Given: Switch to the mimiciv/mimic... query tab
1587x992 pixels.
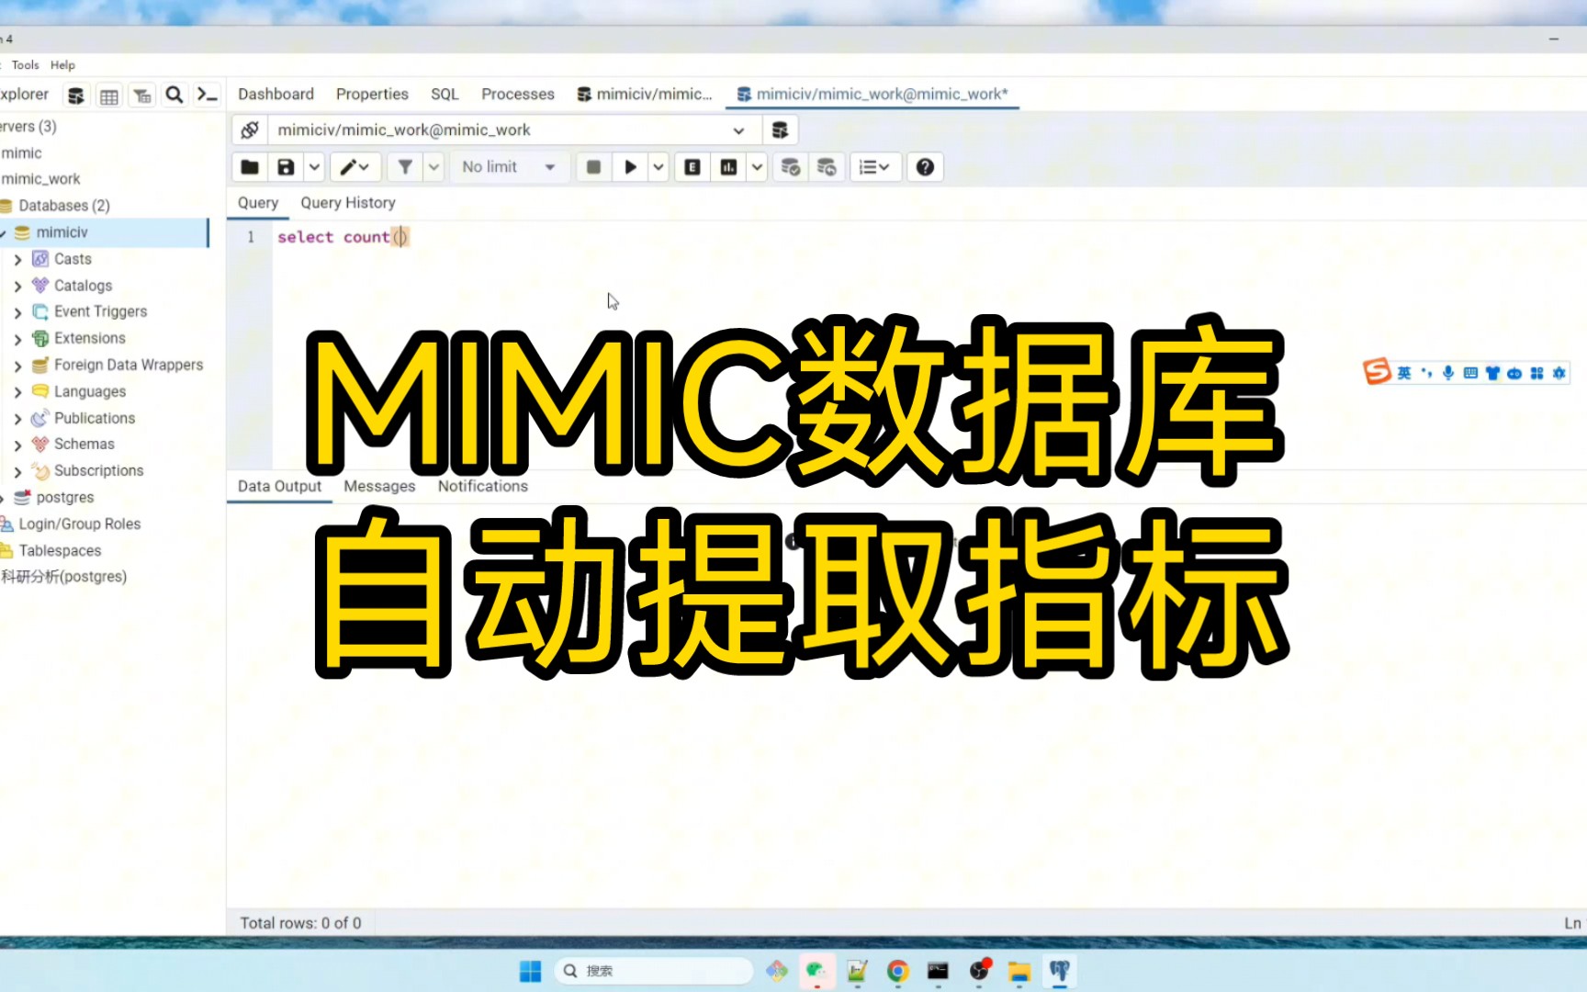Looking at the screenshot, I should [645, 95].
